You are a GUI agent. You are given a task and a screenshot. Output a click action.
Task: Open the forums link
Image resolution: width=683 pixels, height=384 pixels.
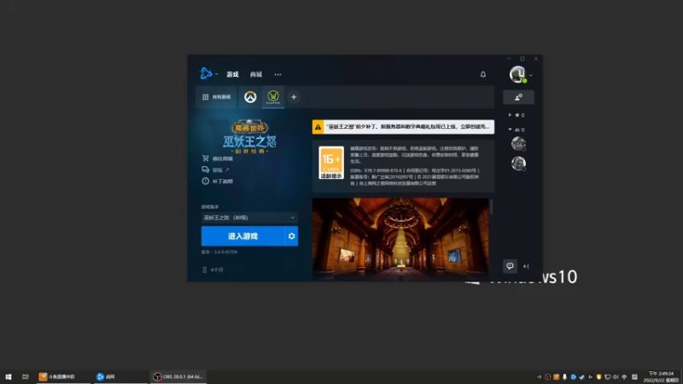[x=216, y=170]
